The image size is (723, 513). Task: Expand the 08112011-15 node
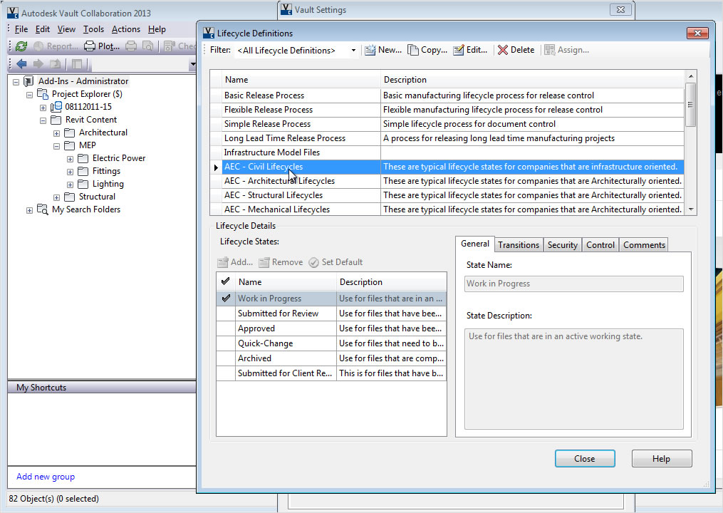tap(43, 108)
